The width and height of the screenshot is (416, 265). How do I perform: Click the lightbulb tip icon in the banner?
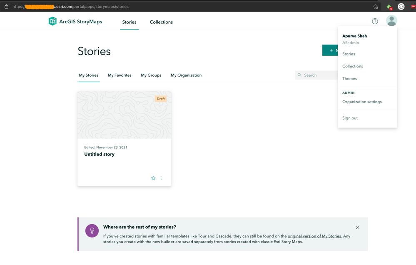point(92,231)
